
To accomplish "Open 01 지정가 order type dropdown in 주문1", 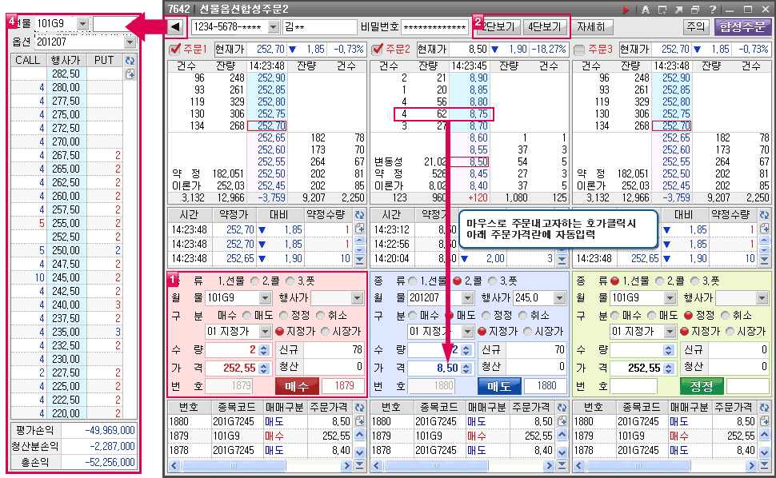I will (x=266, y=331).
